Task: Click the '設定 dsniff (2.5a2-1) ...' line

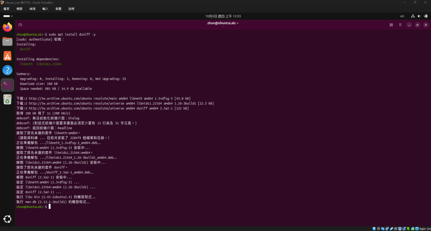Action: [x=39, y=192]
